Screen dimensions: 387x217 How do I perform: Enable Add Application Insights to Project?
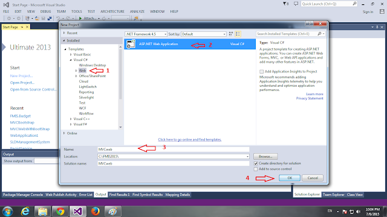(x=261, y=72)
